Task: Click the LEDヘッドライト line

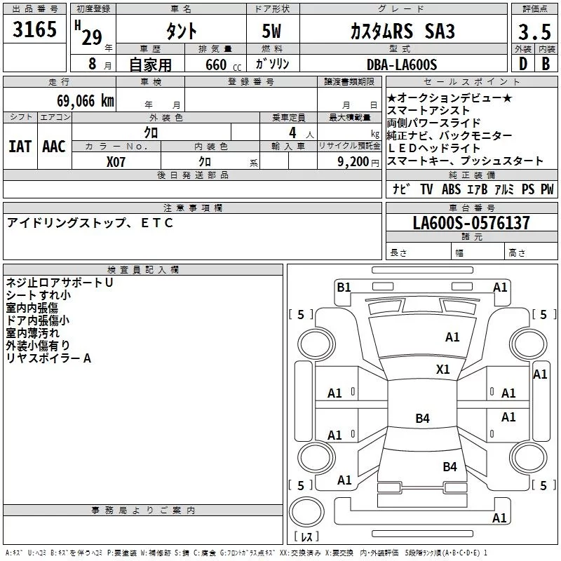Action: [x=433, y=148]
